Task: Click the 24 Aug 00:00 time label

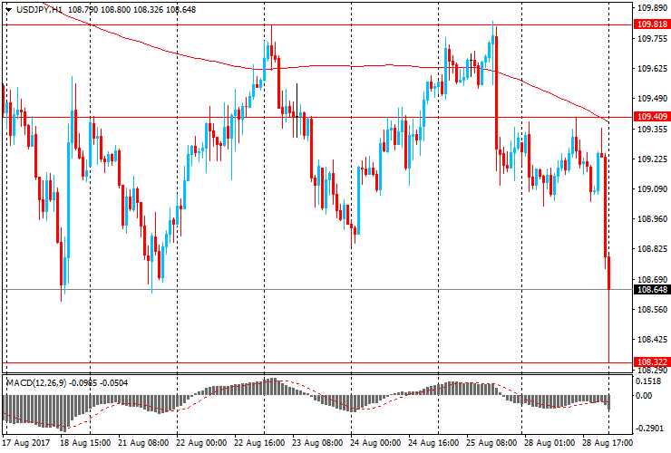Action: coord(375,443)
